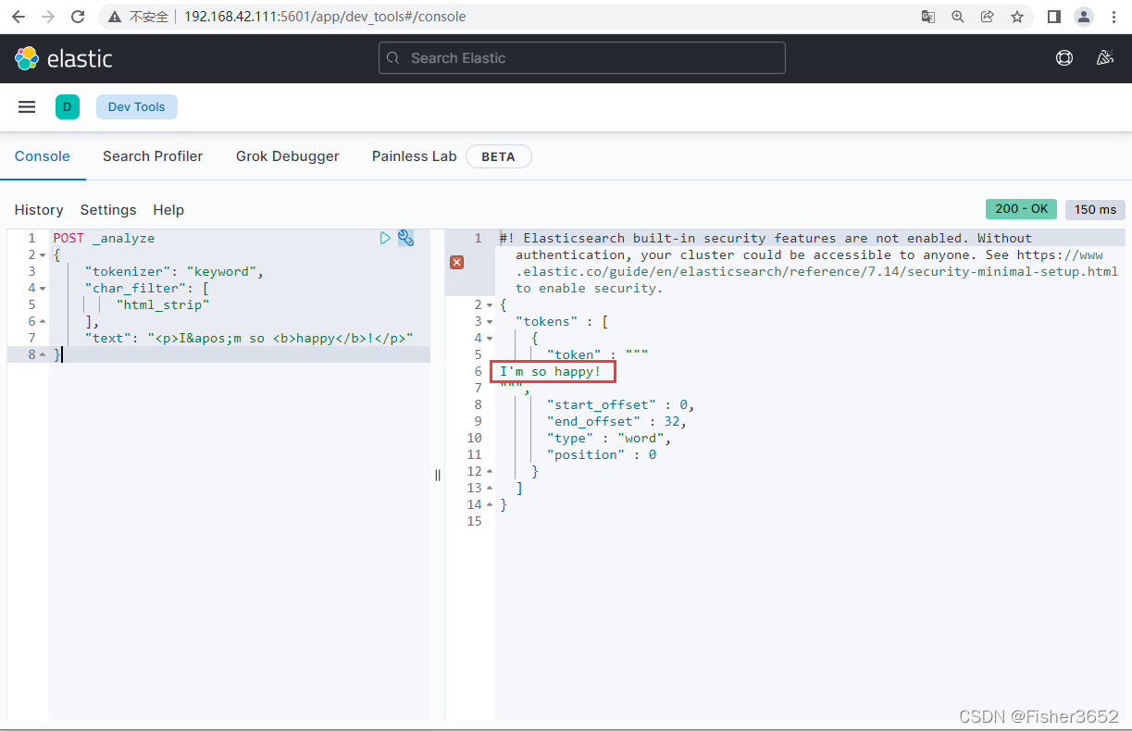
Task: Send request with the green play icon
Action: coord(385,238)
